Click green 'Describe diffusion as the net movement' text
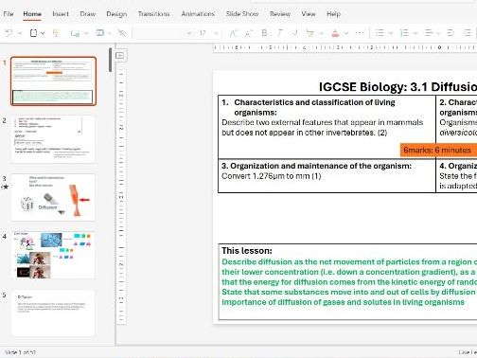477x358 pixels. [x=349, y=262]
